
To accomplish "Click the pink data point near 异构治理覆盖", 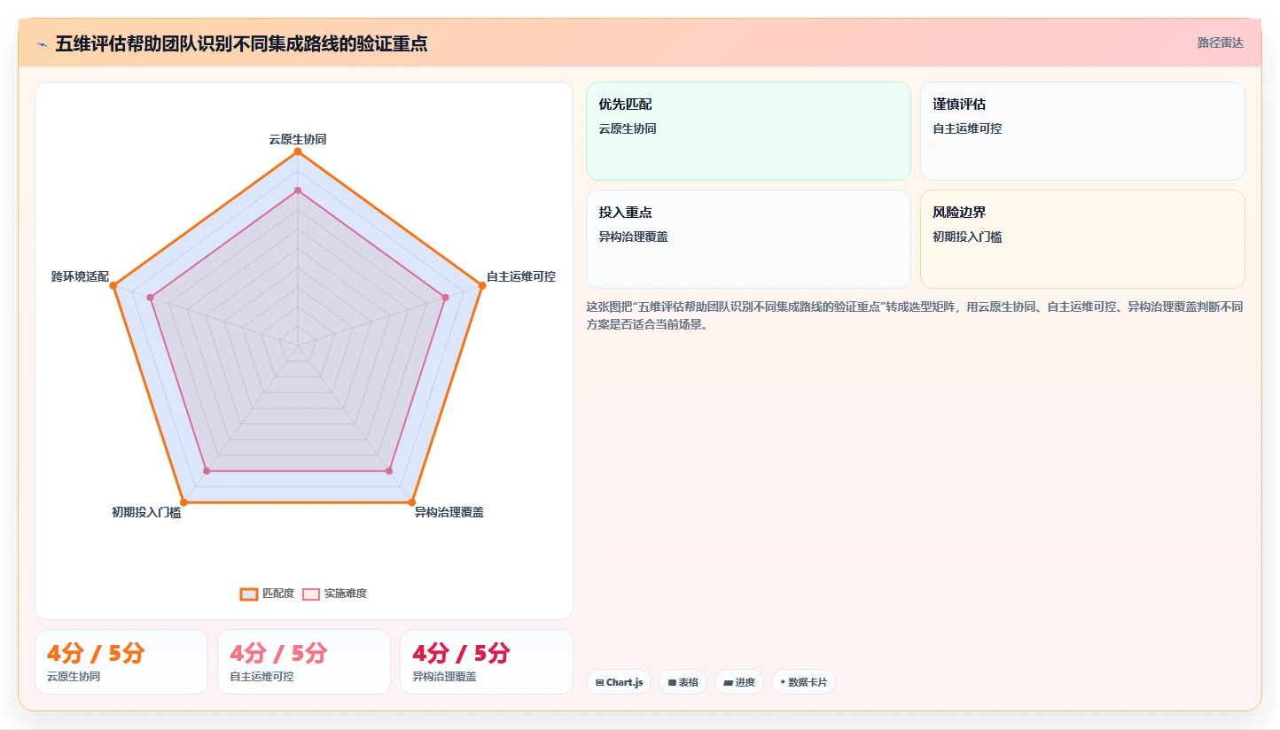I will (x=389, y=471).
